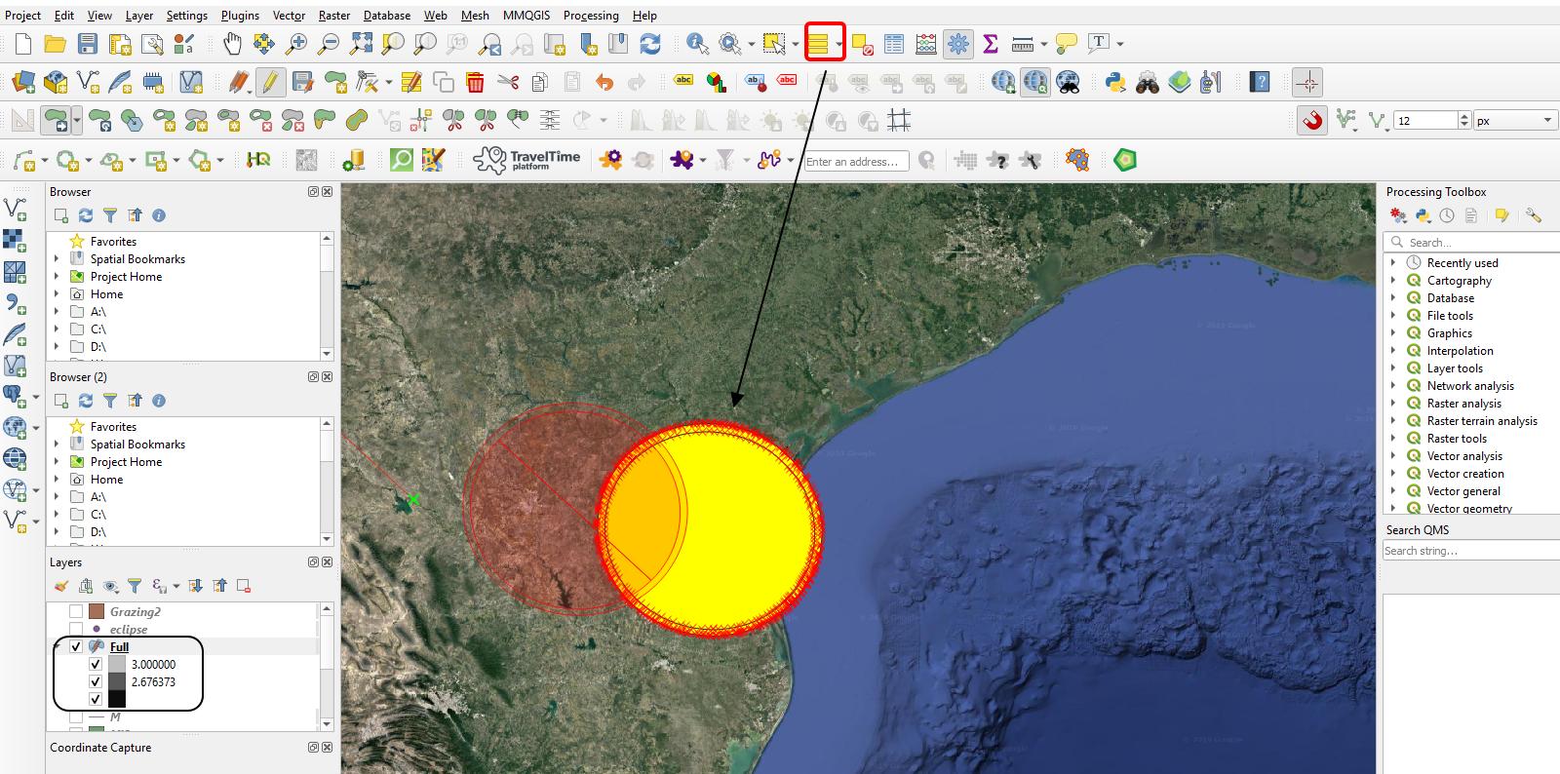Enable the eclipse layer checkbox
The image size is (1560, 774).
(76, 629)
